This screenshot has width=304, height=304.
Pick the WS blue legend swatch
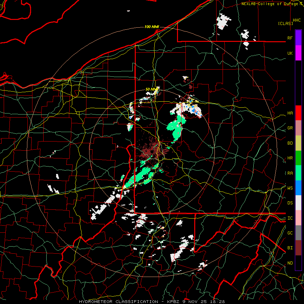(x=298, y=188)
